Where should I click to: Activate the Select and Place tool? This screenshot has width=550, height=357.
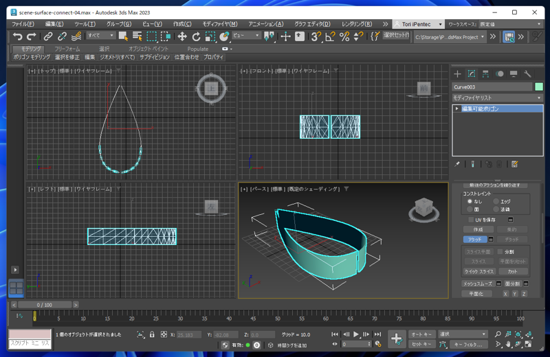[x=224, y=36]
